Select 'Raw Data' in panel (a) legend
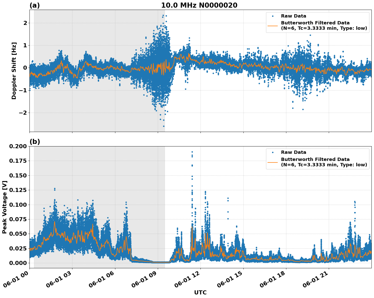 click(x=293, y=16)
